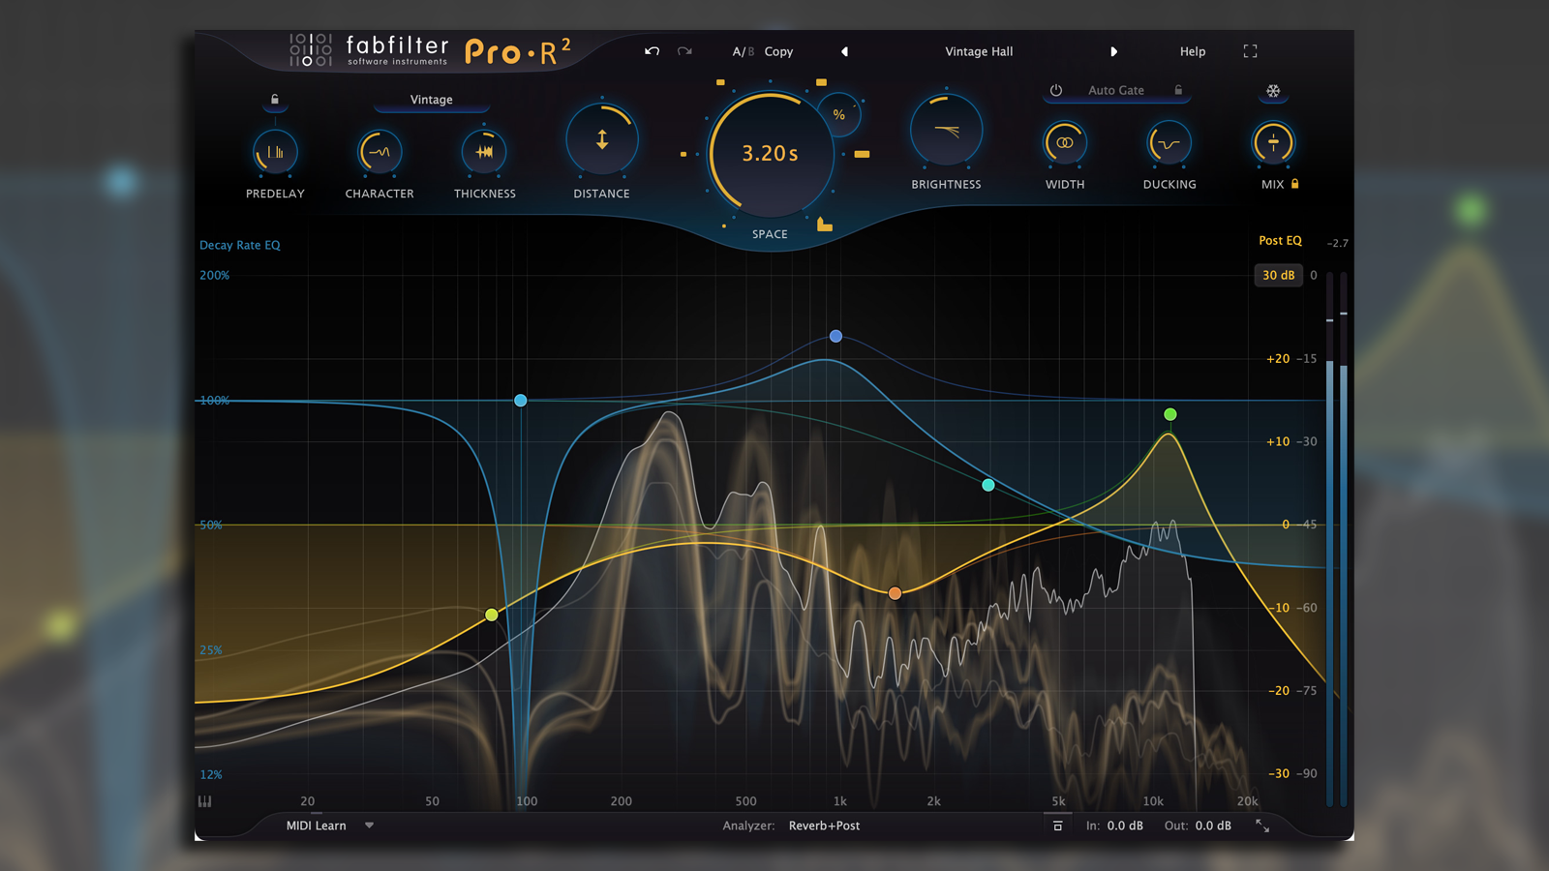The image size is (1549, 871).
Task: Select the blue decay EQ node at 1k
Action: [x=835, y=336]
